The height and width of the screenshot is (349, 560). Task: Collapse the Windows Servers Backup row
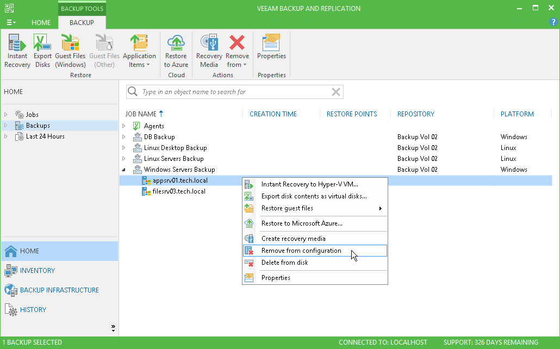124,170
